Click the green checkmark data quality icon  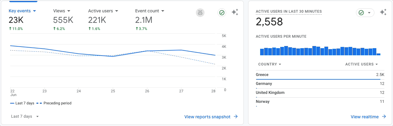222,13
